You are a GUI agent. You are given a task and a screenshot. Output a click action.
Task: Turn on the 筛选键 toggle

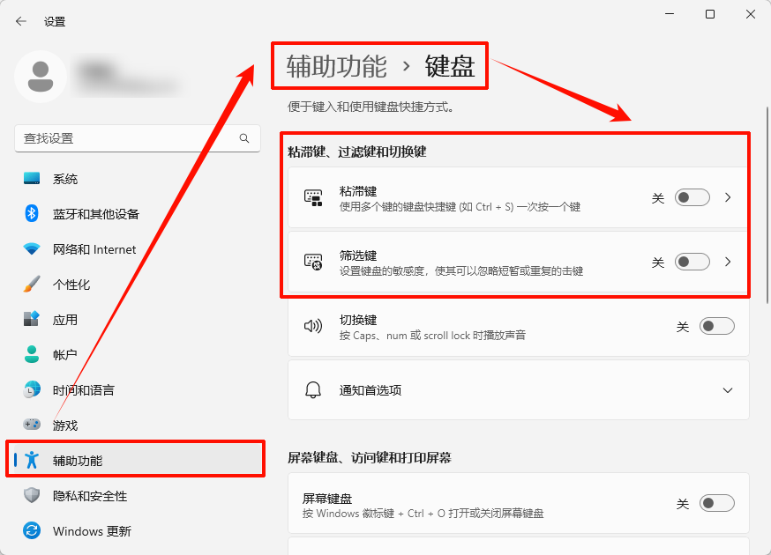pyautogui.click(x=692, y=262)
